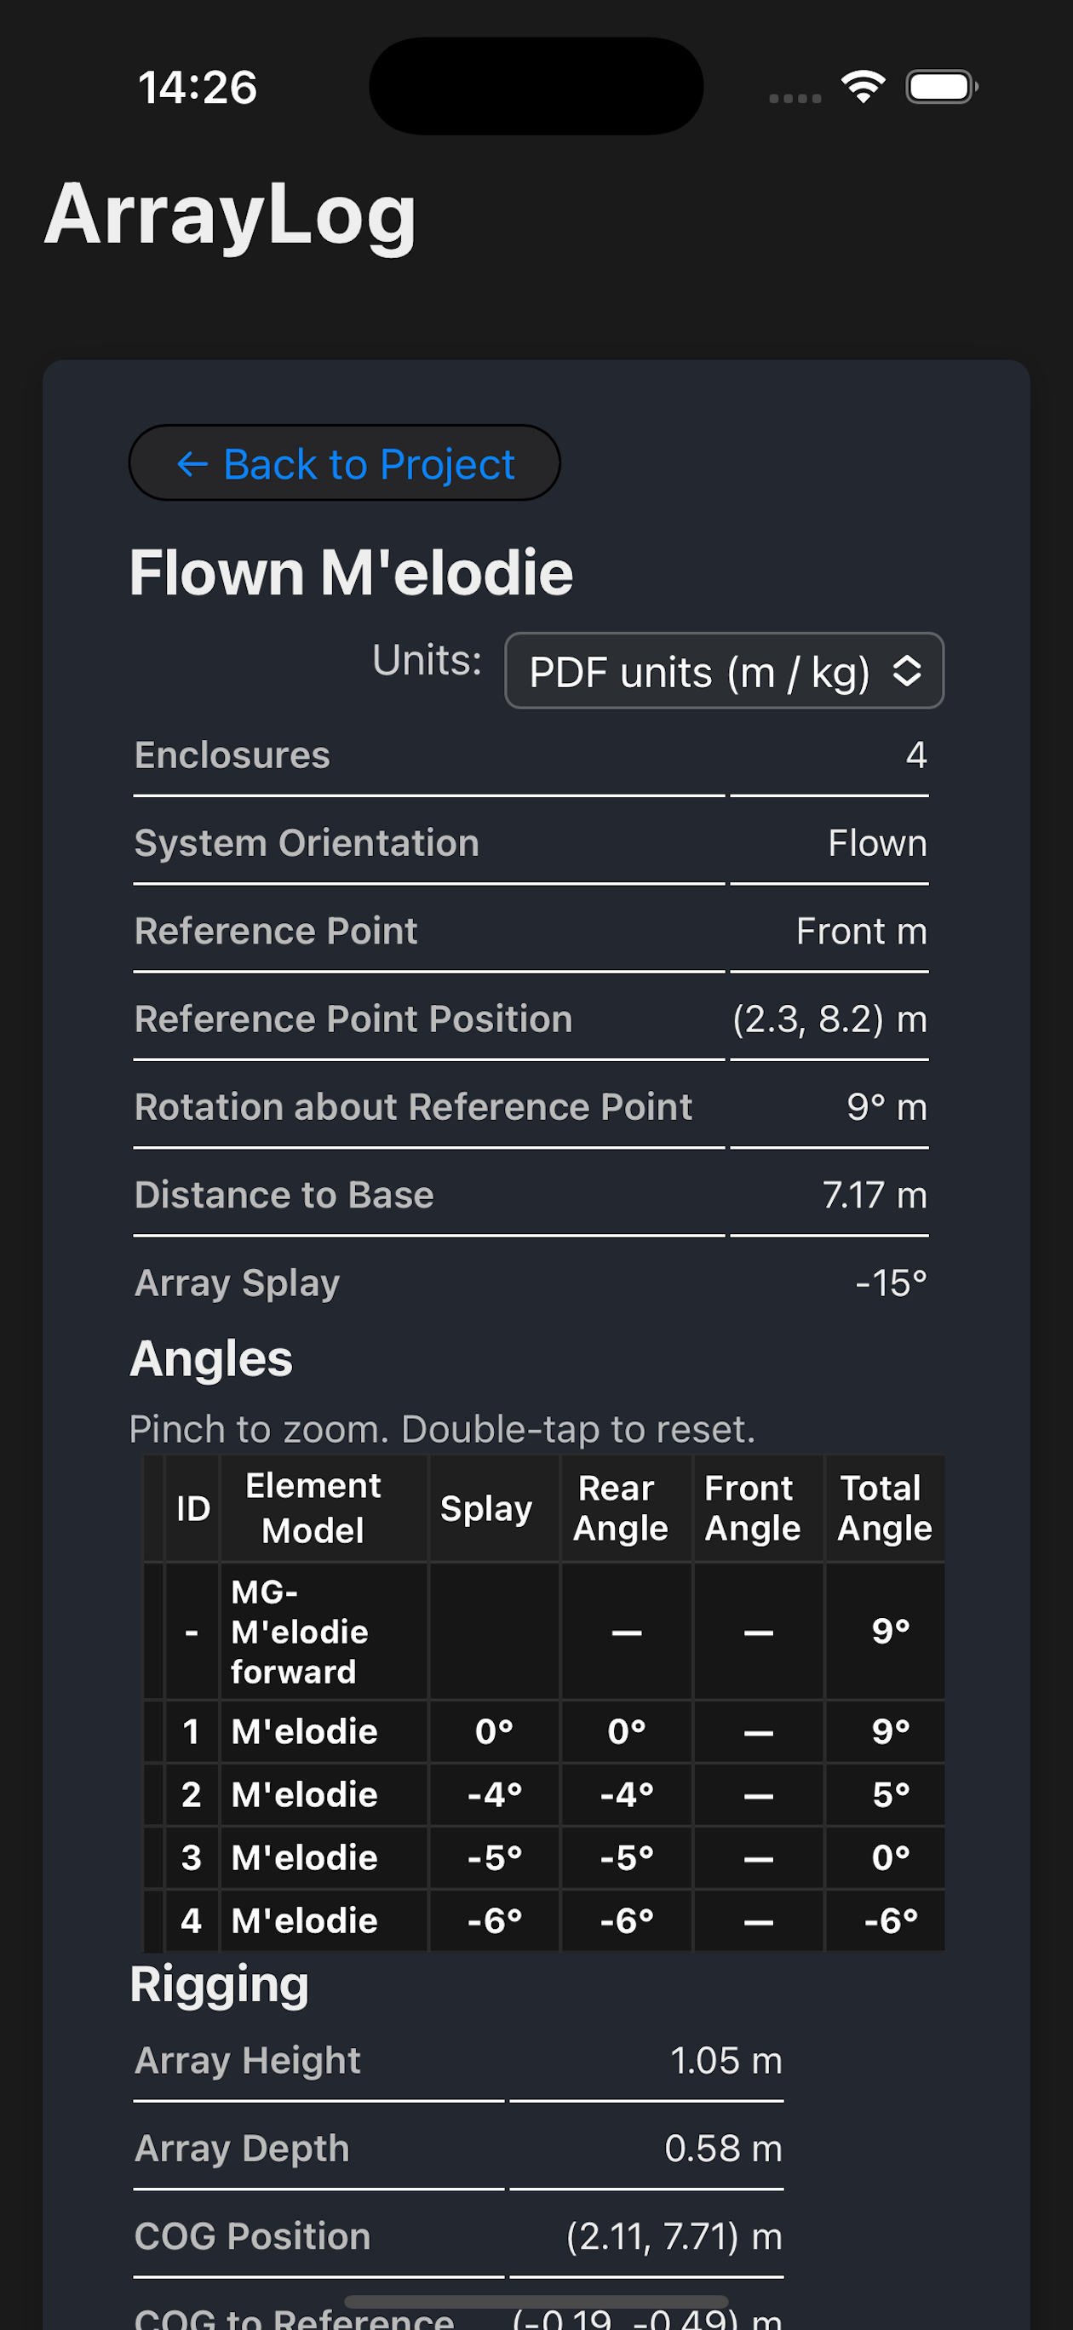Select the Enclosures value of 4
This screenshot has width=1073, height=2330.
click(916, 755)
